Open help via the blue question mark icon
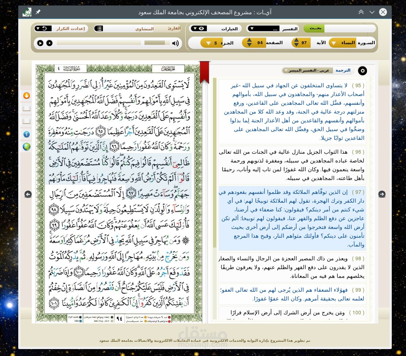The height and width of the screenshot is (356, 406). (x=26, y=134)
